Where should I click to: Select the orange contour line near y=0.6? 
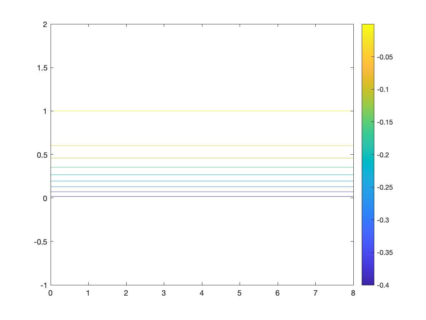202,146
